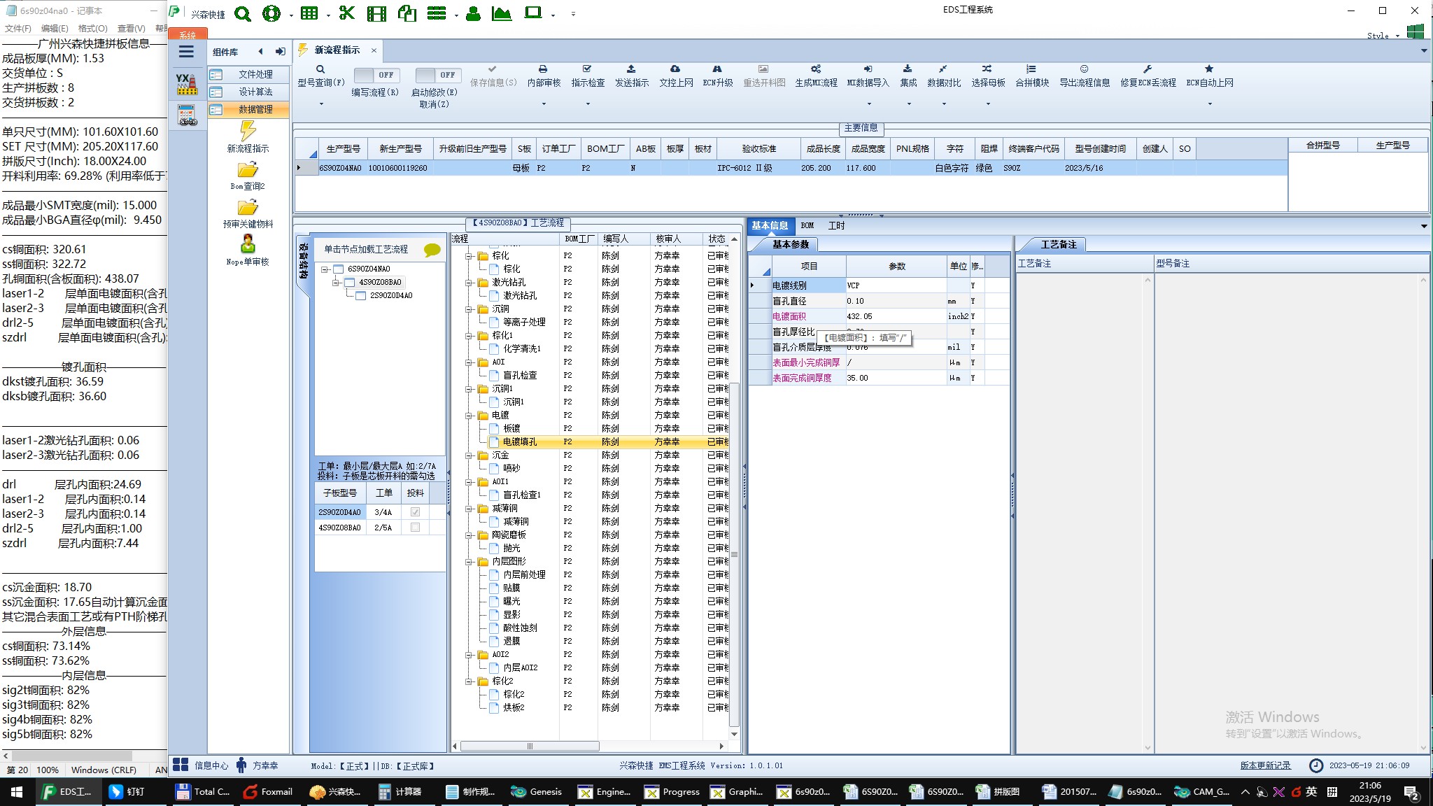The height and width of the screenshot is (806, 1433).
Task: Click the ECN自动上网 star icon
Action: pos(1209,69)
